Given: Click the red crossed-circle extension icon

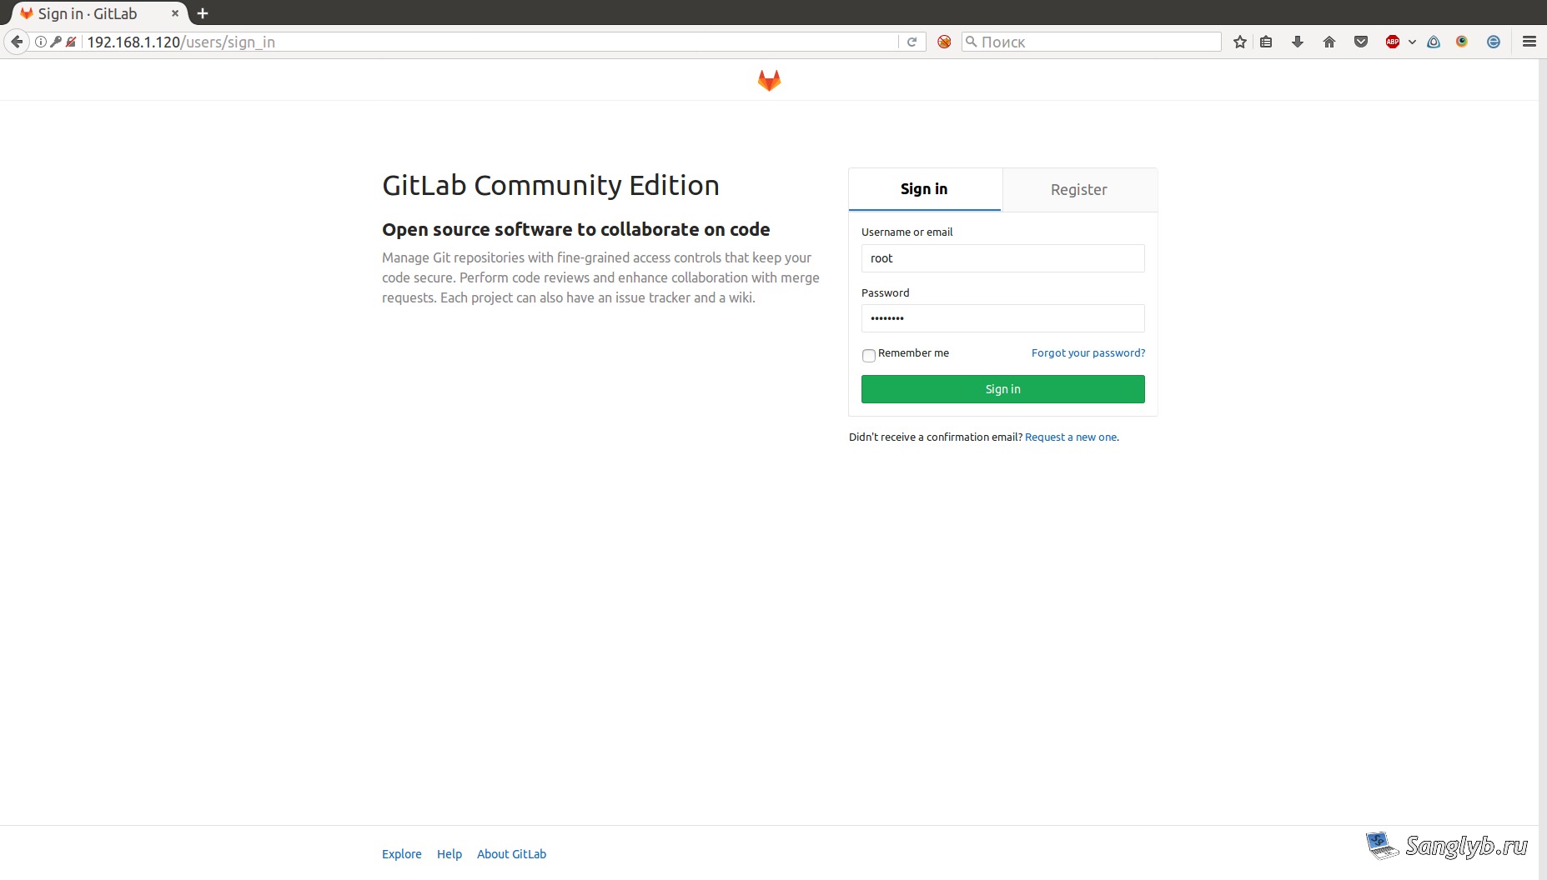Looking at the screenshot, I should (x=944, y=42).
